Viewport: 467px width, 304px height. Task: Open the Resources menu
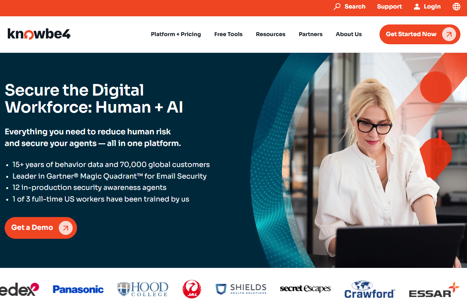[x=271, y=34]
